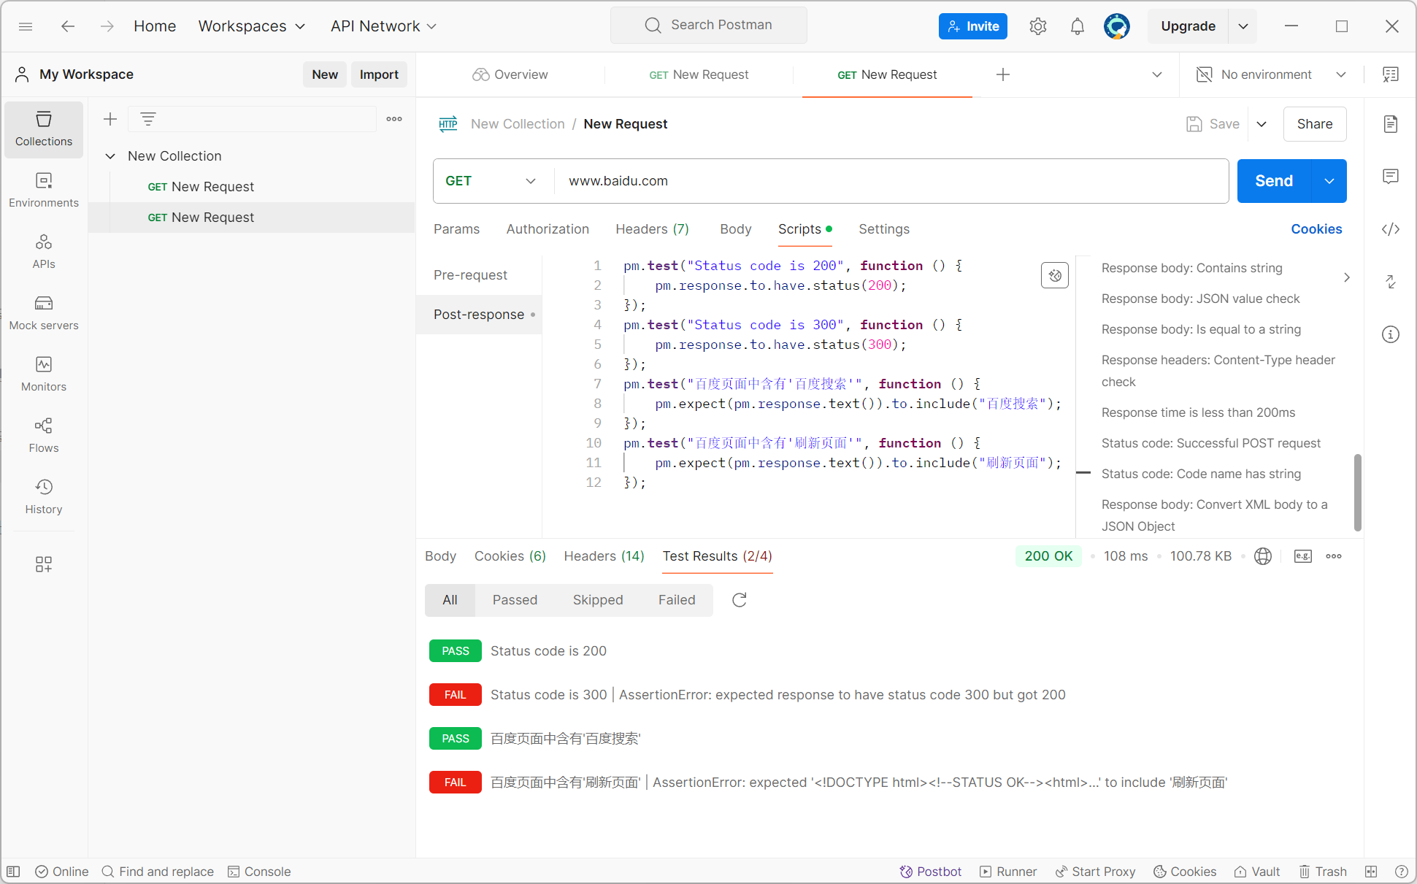Click the Invite button

click(x=972, y=26)
